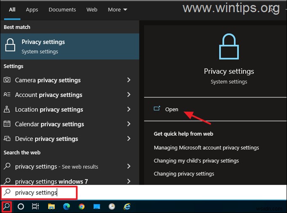Click the Calendar privacy settings calendar icon
Image resolution: width=287 pixels, height=213 pixels.
(x=7, y=124)
